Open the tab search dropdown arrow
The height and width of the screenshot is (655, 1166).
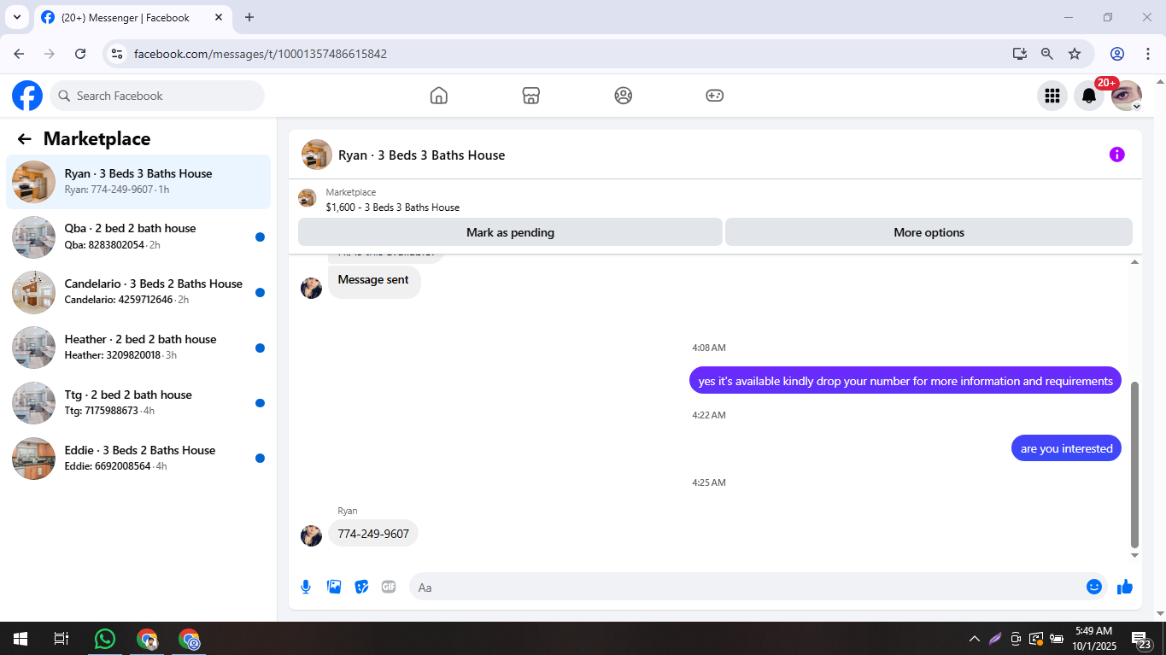tap(16, 17)
